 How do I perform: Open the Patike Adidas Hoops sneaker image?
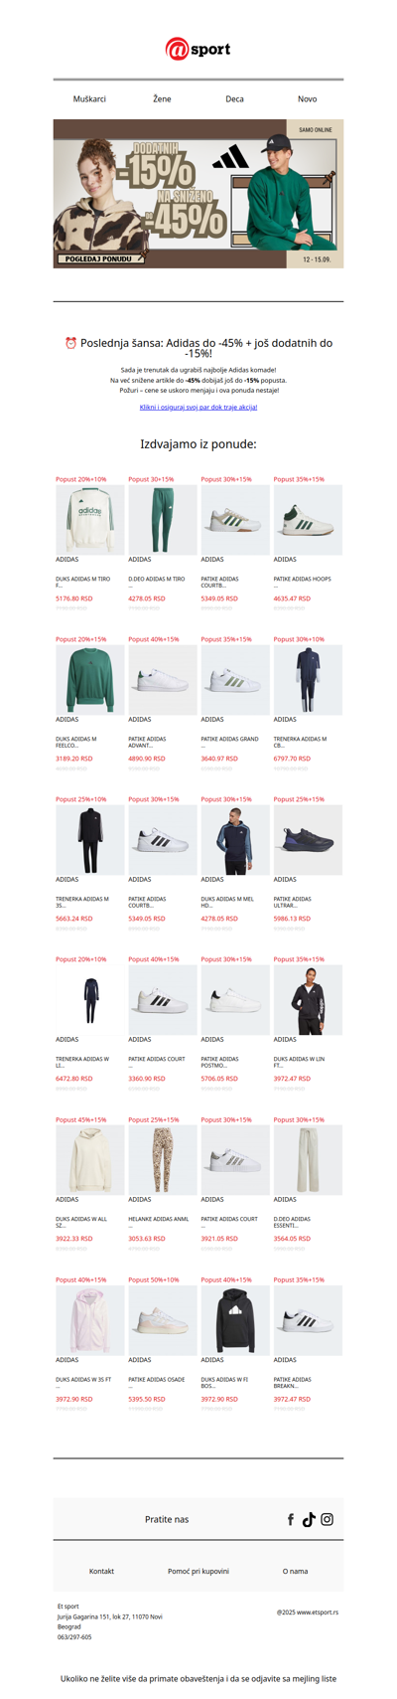308,520
